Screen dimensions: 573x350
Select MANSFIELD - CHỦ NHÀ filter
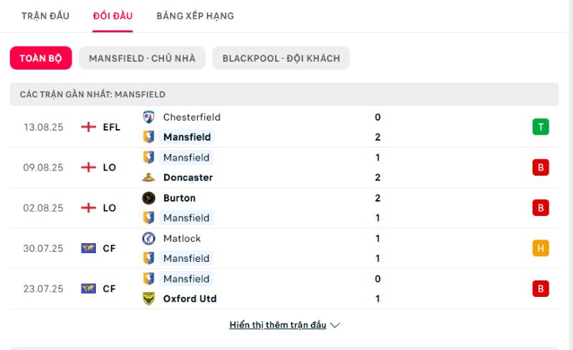pyautogui.click(x=142, y=58)
